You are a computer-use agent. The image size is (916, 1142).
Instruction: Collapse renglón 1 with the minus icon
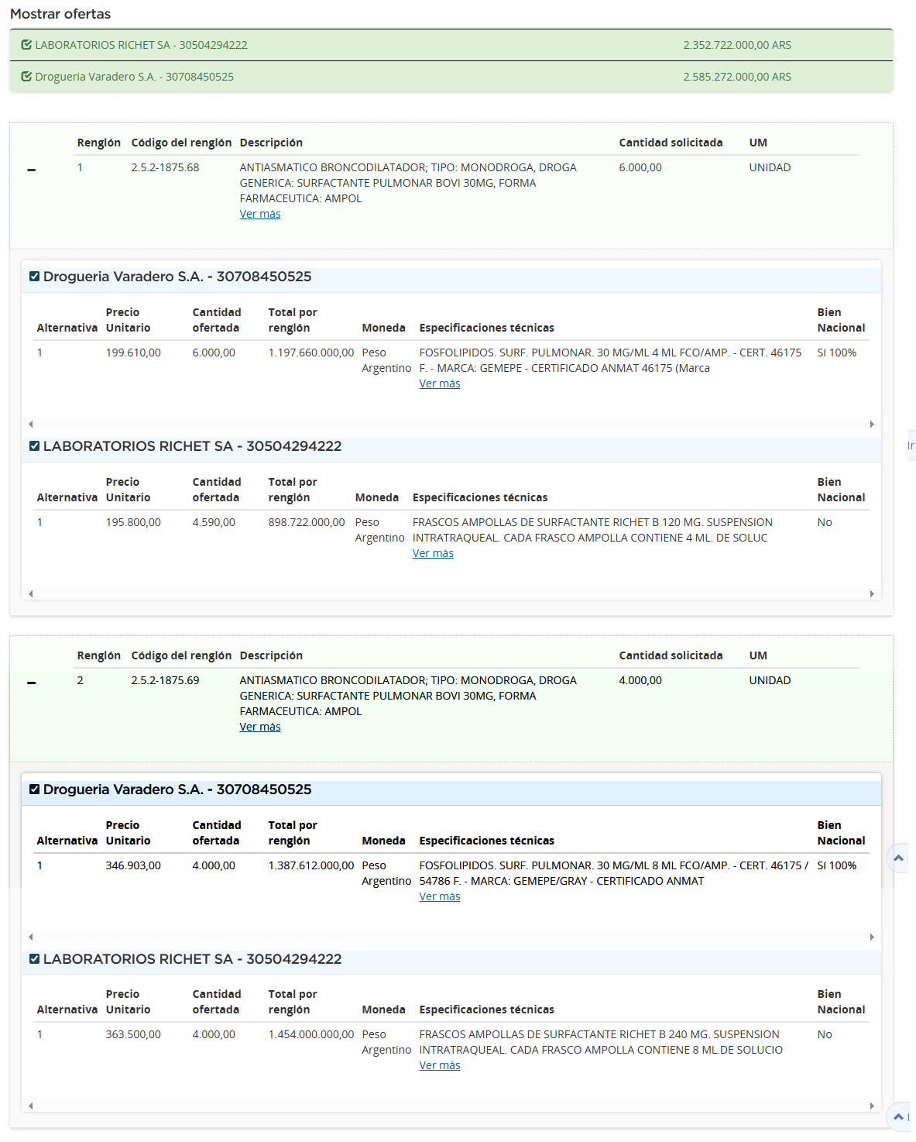tap(32, 170)
